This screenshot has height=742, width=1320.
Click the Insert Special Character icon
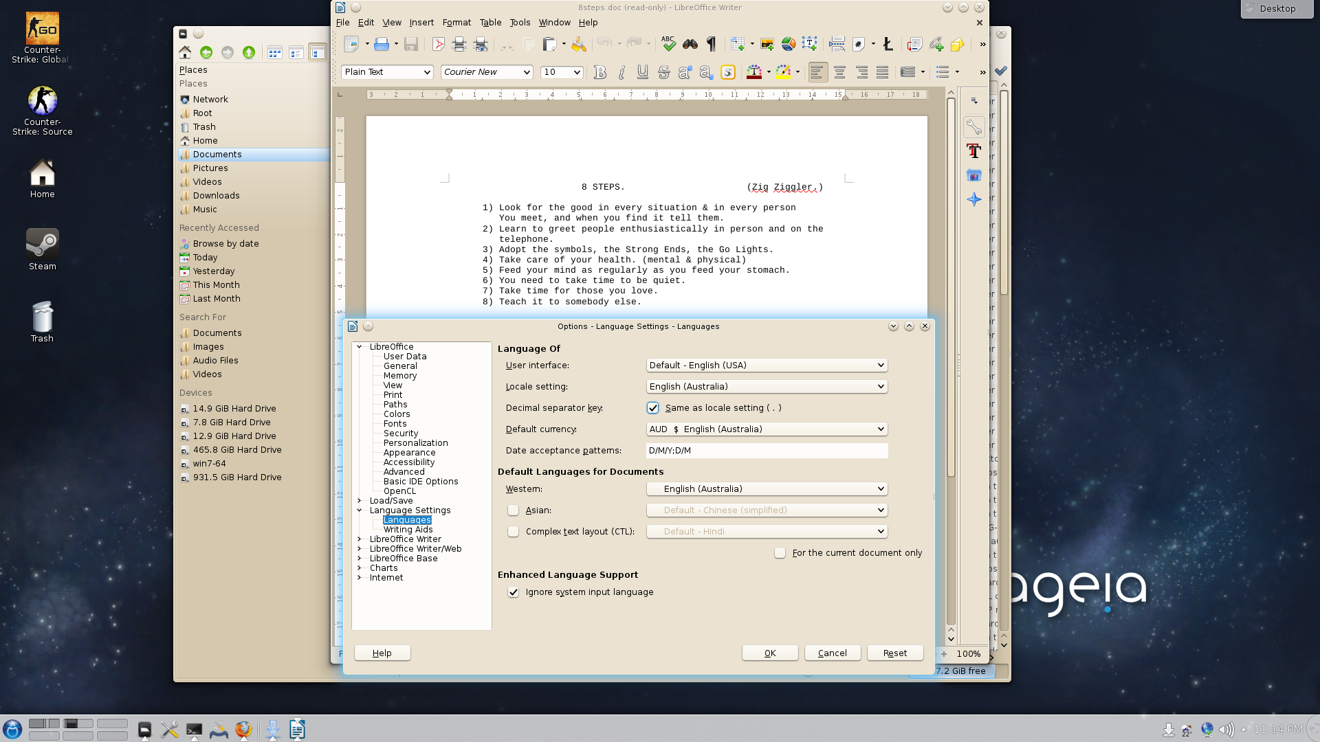pos(888,45)
